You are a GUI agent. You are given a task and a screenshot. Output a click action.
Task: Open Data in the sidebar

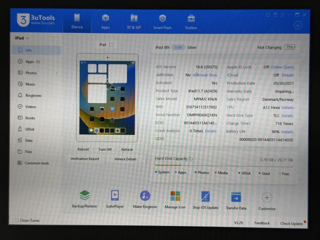[x=36, y=141]
